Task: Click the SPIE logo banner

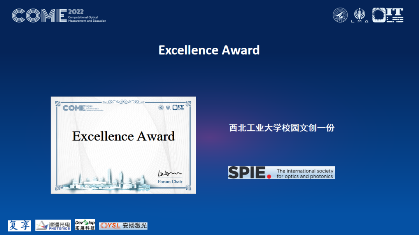Action: coord(281,173)
